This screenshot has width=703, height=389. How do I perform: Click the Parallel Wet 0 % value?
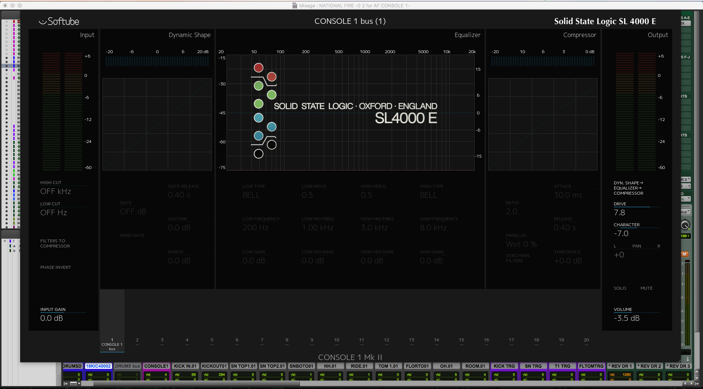521,244
